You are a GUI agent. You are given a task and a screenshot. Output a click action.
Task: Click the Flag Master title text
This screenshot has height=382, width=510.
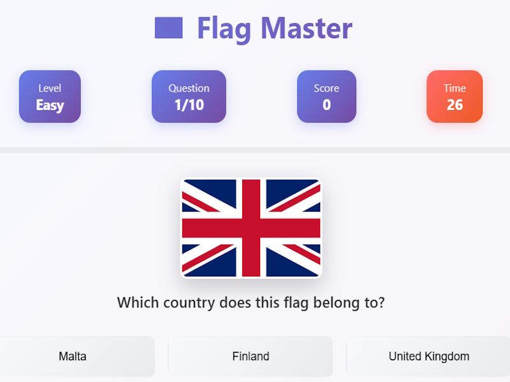coord(275,29)
